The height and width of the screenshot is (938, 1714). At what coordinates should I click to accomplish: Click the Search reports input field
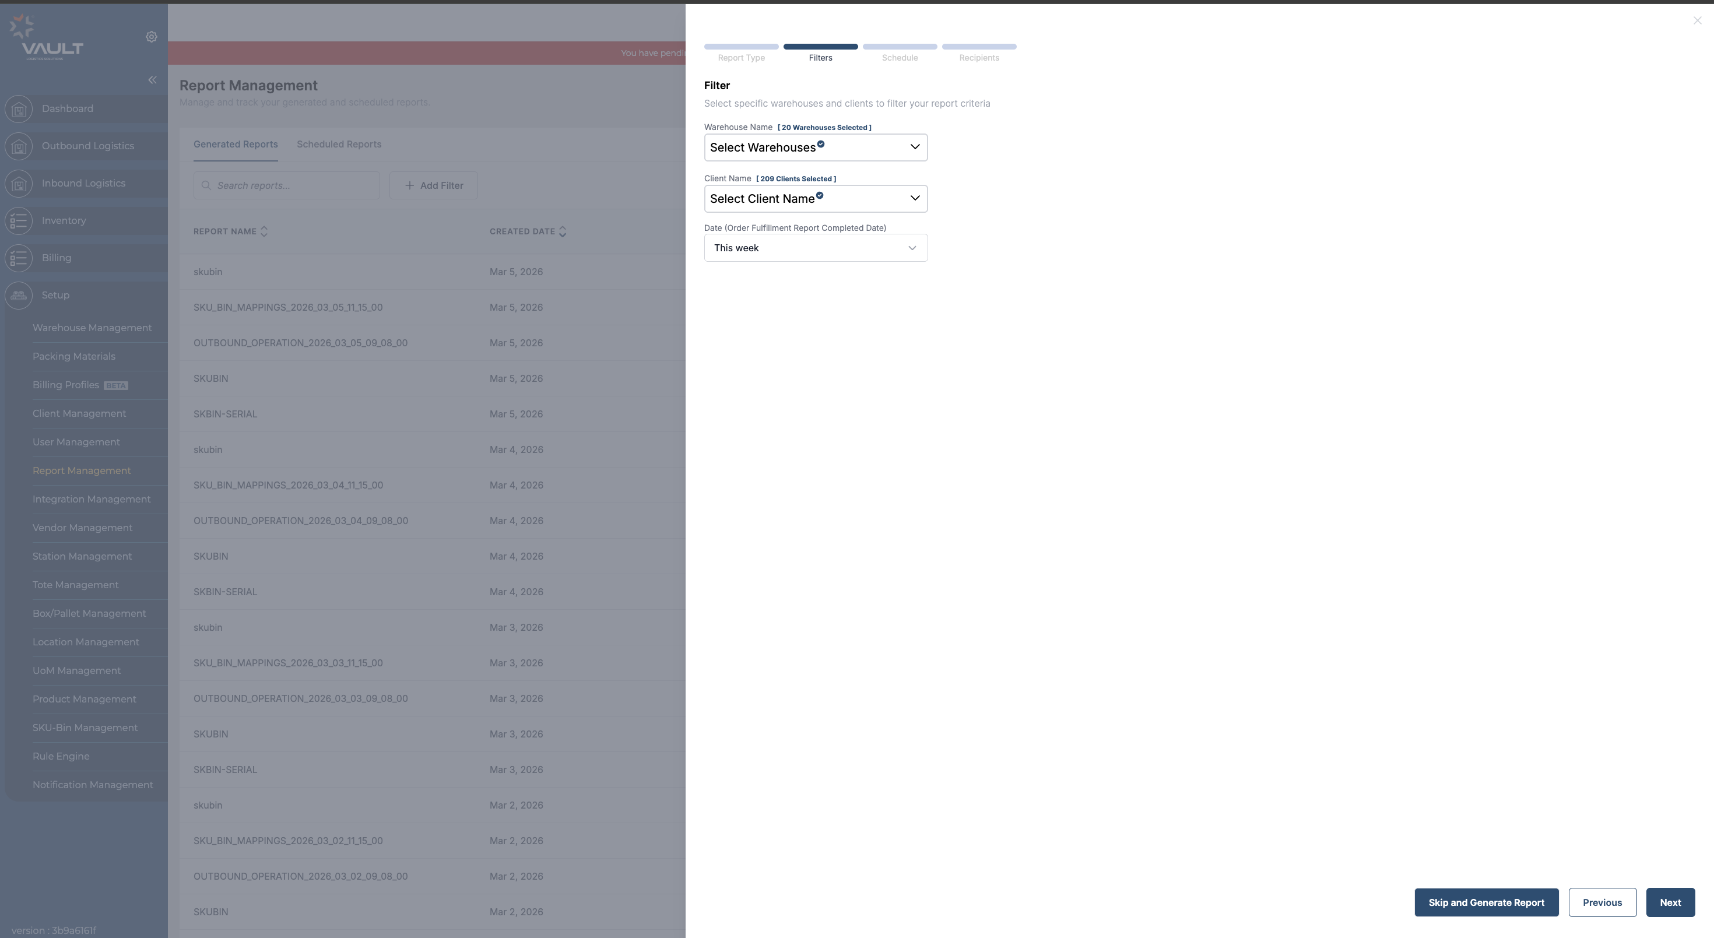(293, 185)
